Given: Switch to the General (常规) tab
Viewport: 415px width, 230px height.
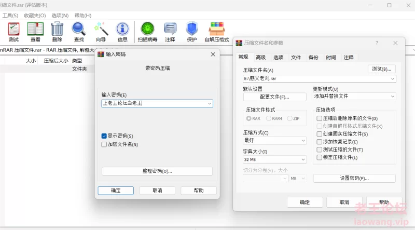Looking at the screenshot, I should 243,57.
